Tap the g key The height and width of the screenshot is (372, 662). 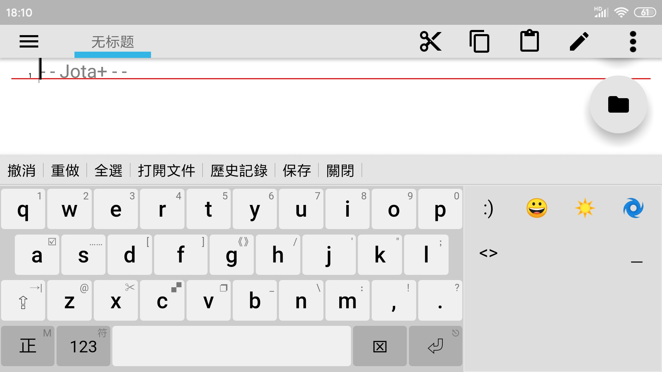click(x=232, y=255)
